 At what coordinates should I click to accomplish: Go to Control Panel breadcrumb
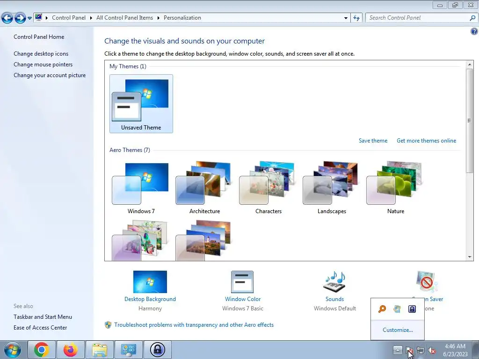click(69, 18)
